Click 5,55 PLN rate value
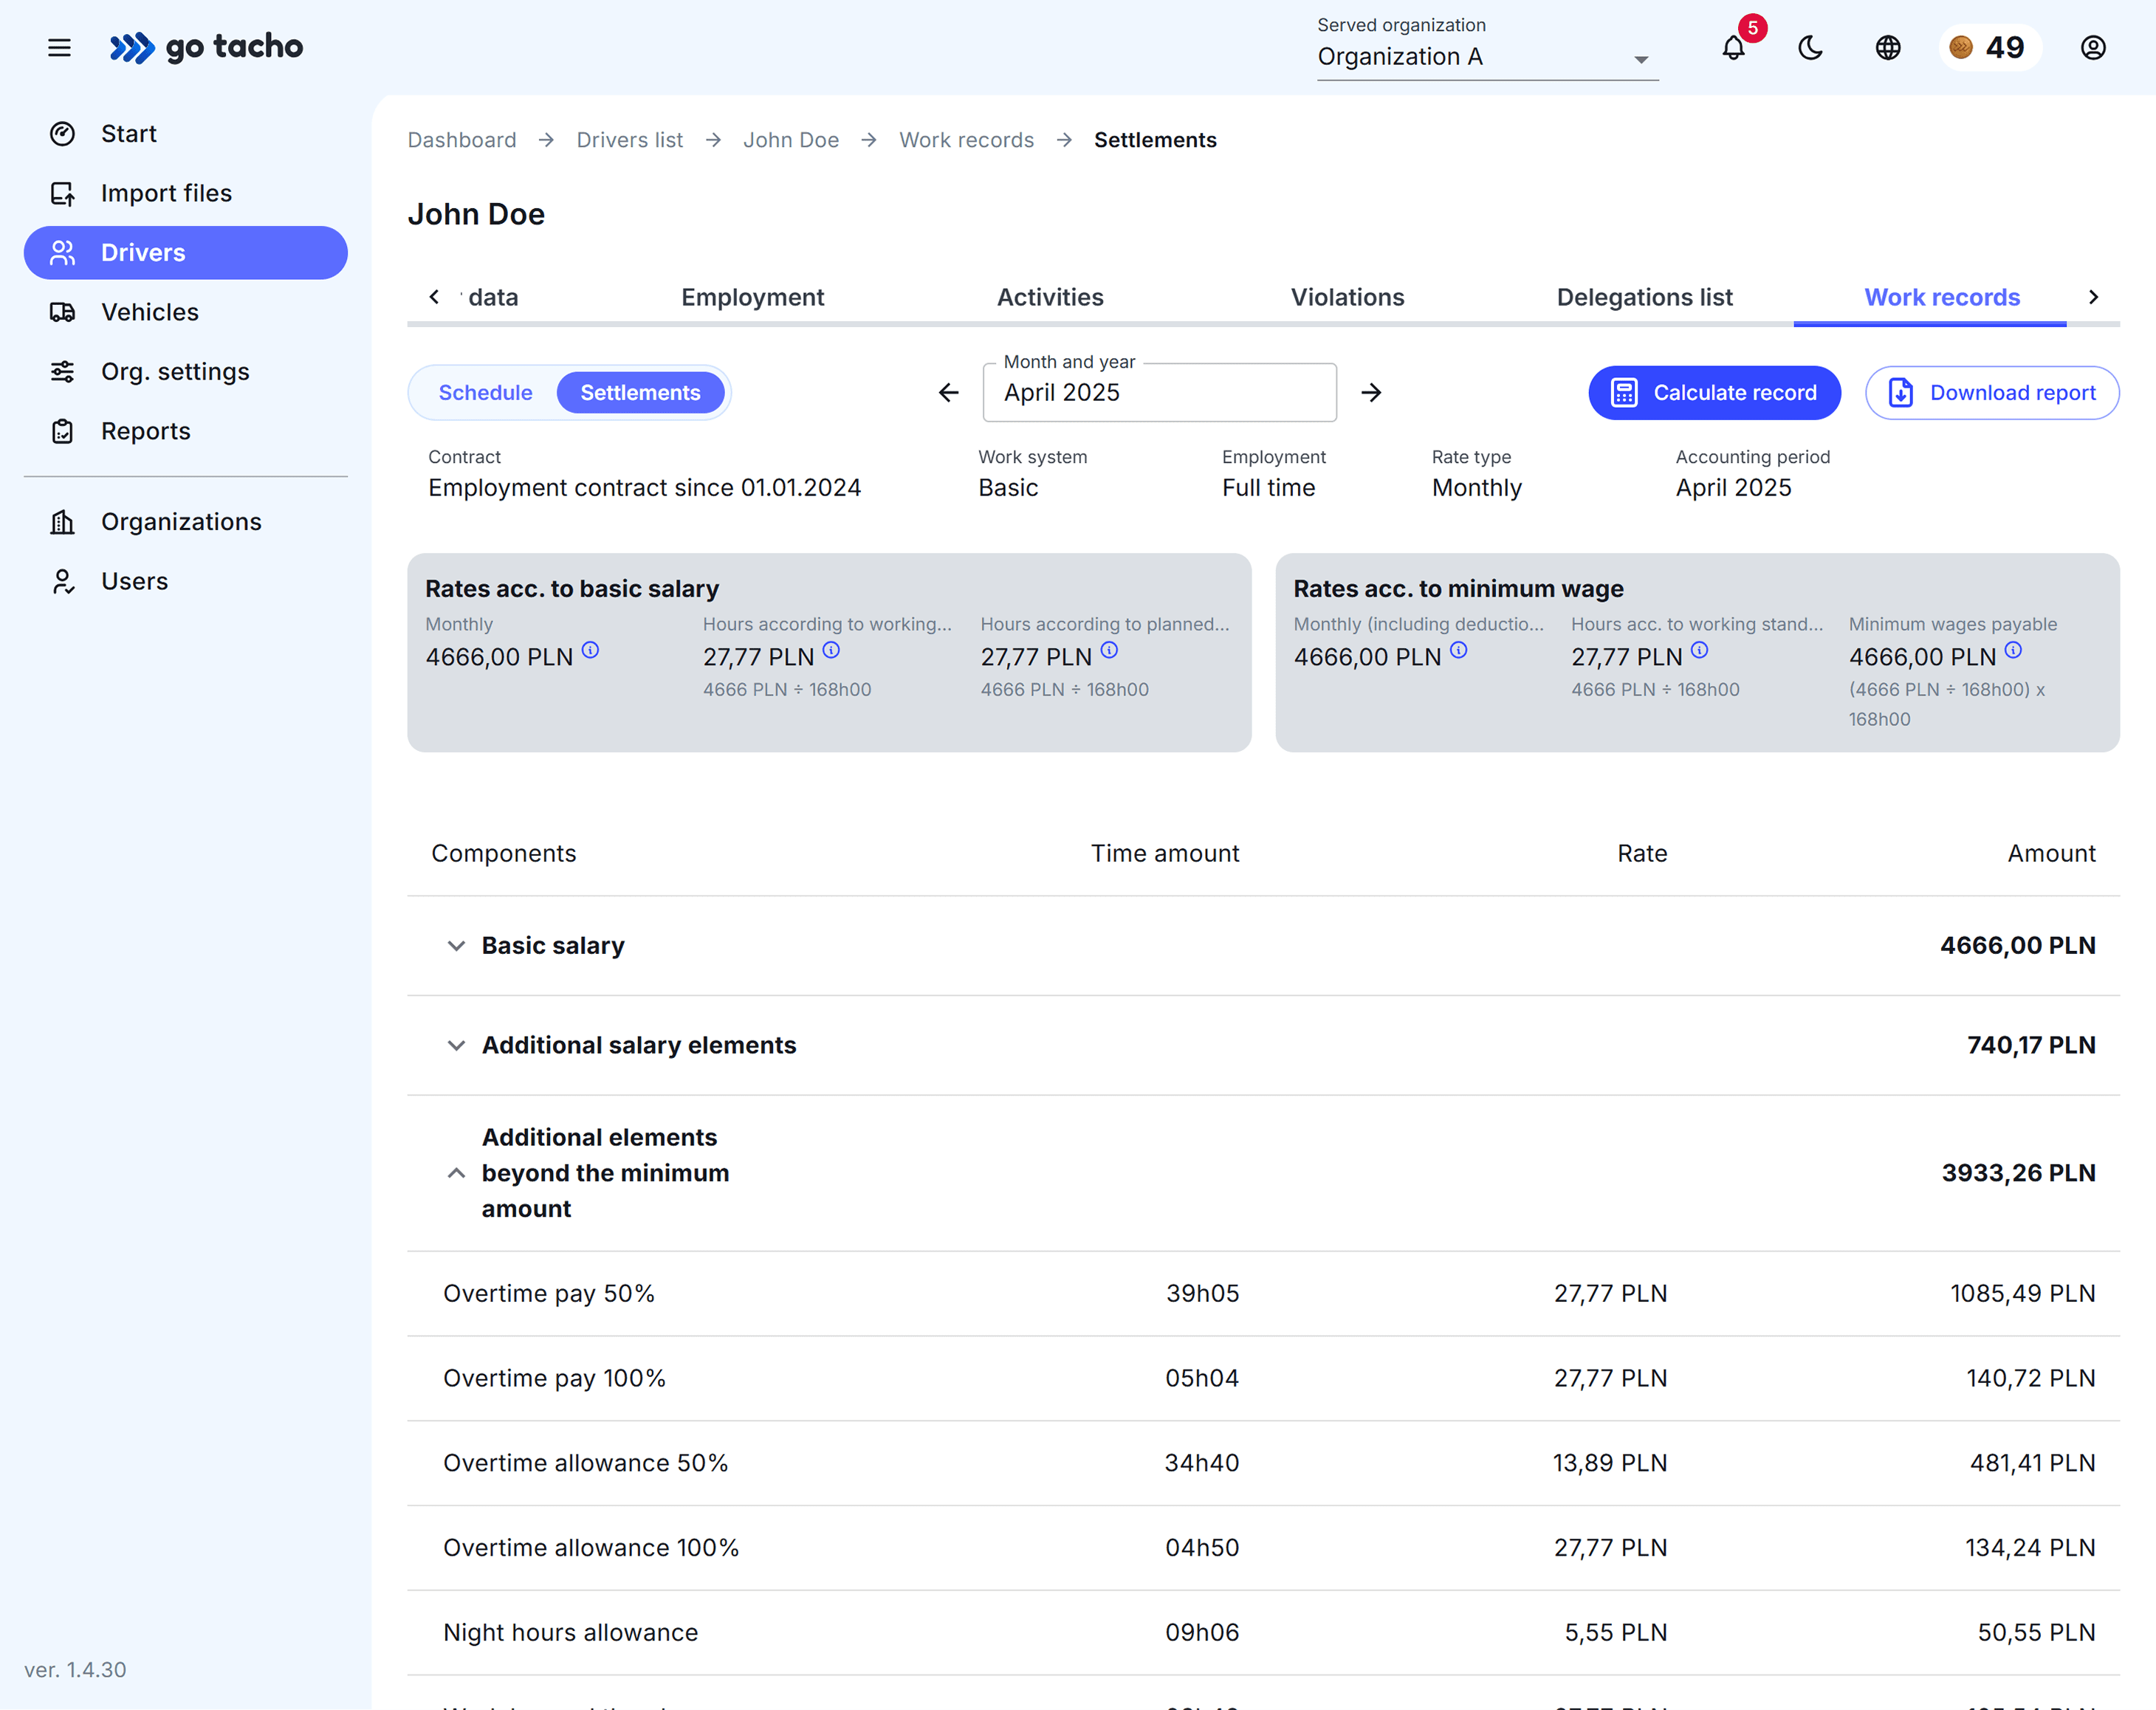The width and height of the screenshot is (2156, 1710). [x=1616, y=1633]
